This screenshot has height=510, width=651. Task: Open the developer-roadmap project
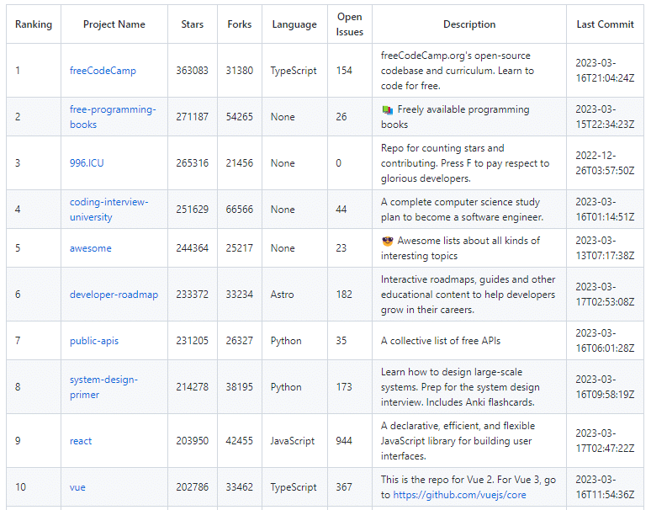[x=114, y=295]
